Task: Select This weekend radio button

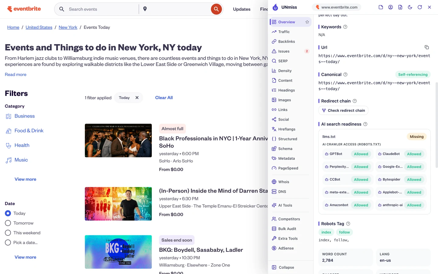Action: [x=8, y=233]
